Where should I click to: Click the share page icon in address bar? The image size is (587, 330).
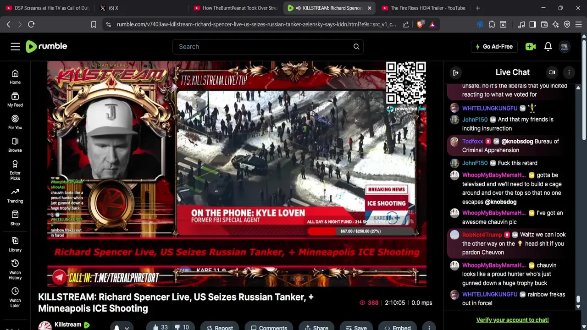point(406,24)
